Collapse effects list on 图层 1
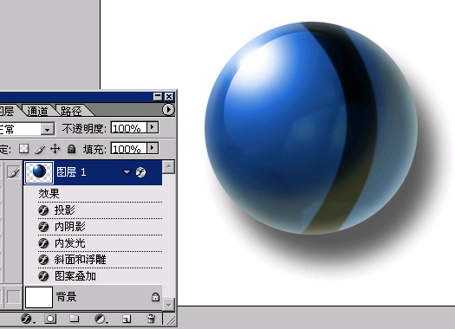455x329 pixels. (127, 172)
